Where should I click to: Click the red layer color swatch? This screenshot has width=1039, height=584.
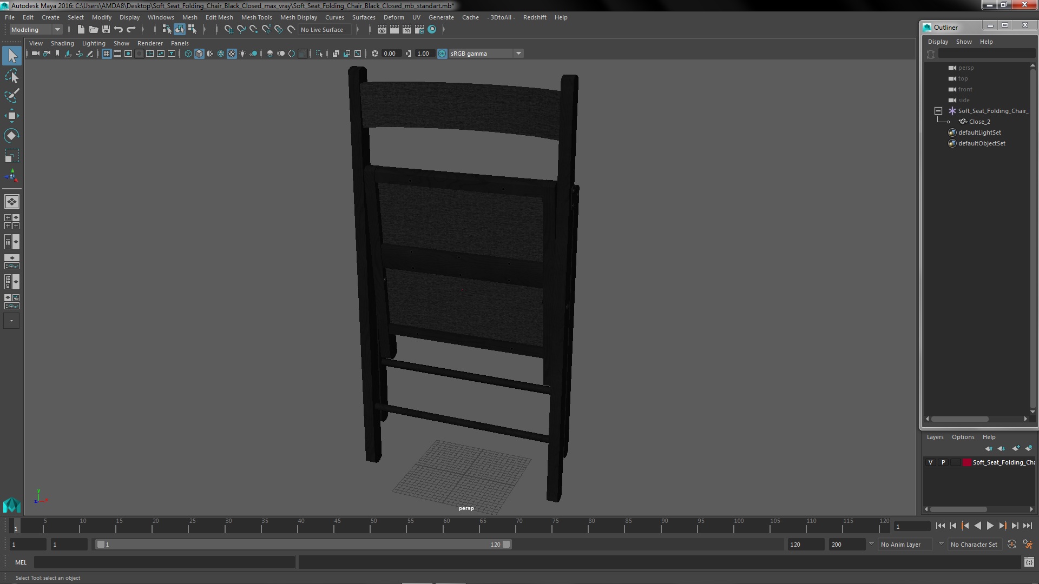tap(966, 462)
